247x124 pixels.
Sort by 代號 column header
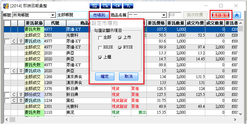[x=55, y=23]
